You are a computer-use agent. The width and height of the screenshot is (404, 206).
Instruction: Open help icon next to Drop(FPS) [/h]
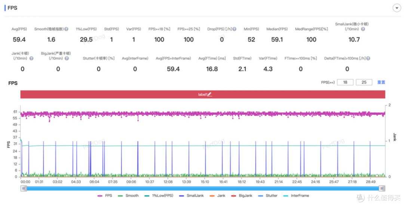(x=234, y=29)
